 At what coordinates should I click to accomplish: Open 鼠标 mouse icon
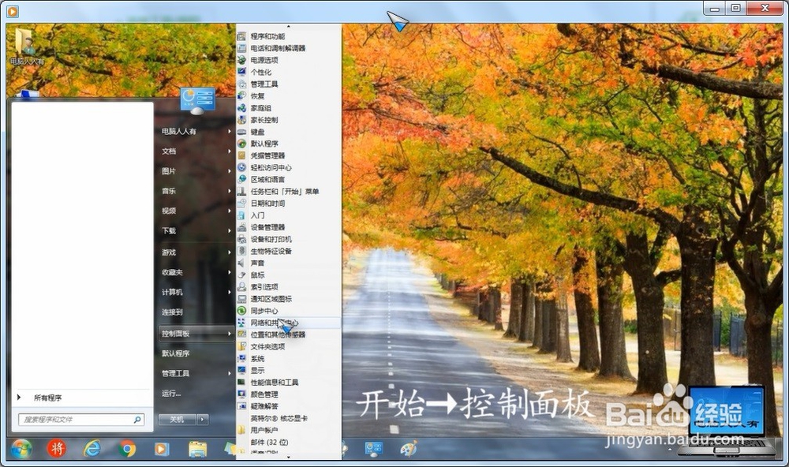click(x=242, y=275)
